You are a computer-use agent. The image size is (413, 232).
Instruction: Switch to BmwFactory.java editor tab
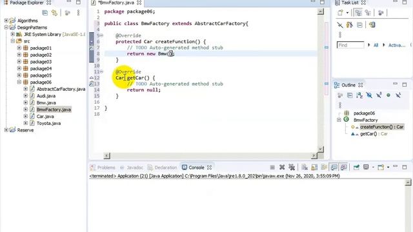pyautogui.click(x=117, y=3)
